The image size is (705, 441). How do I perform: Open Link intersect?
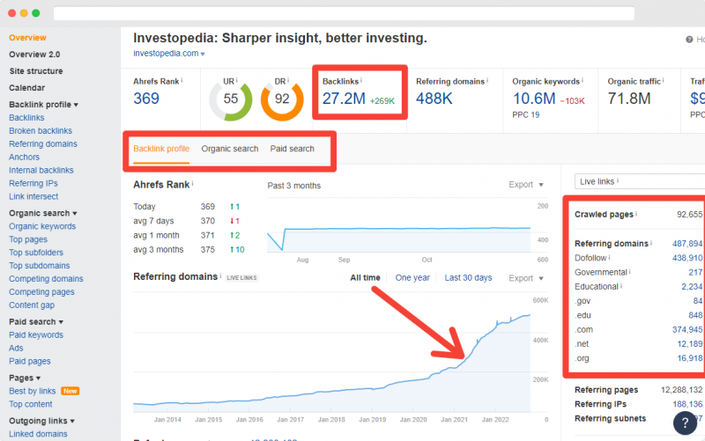[33, 196]
